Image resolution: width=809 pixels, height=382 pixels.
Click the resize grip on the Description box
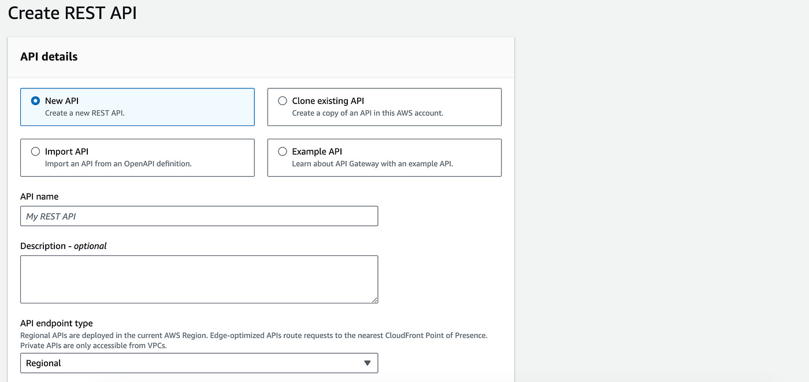coord(375,299)
